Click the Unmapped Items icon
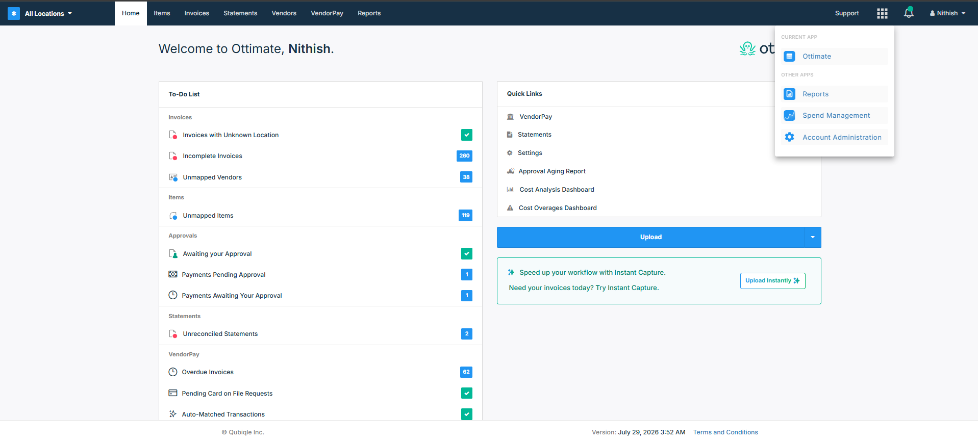This screenshot has height=442, width=978. (173, 216)
